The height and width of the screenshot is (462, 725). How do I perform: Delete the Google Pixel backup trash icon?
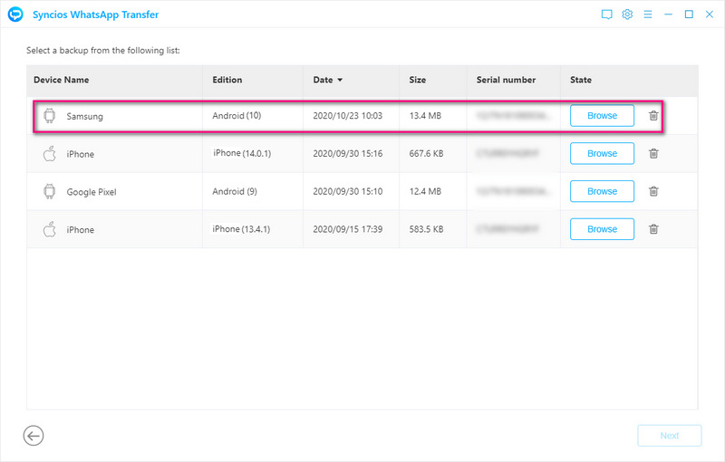click(x=653, y=191)
